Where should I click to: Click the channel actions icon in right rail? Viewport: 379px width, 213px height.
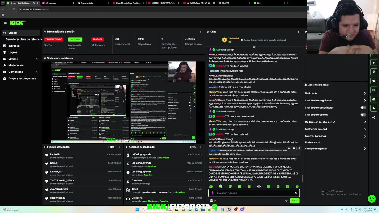tap(374, 99)
